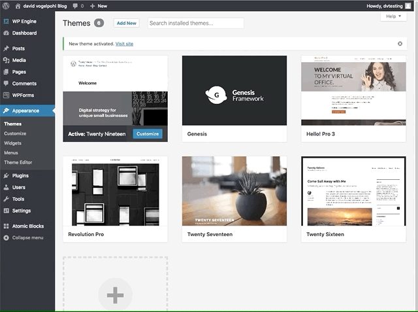The image size is (418, 312).
Task: Select the Hello! Pro 3 theme thumbnail
Action: point(353,90)
